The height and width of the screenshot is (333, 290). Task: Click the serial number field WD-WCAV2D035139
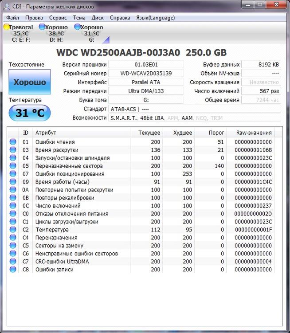click(x=146, y=74)
